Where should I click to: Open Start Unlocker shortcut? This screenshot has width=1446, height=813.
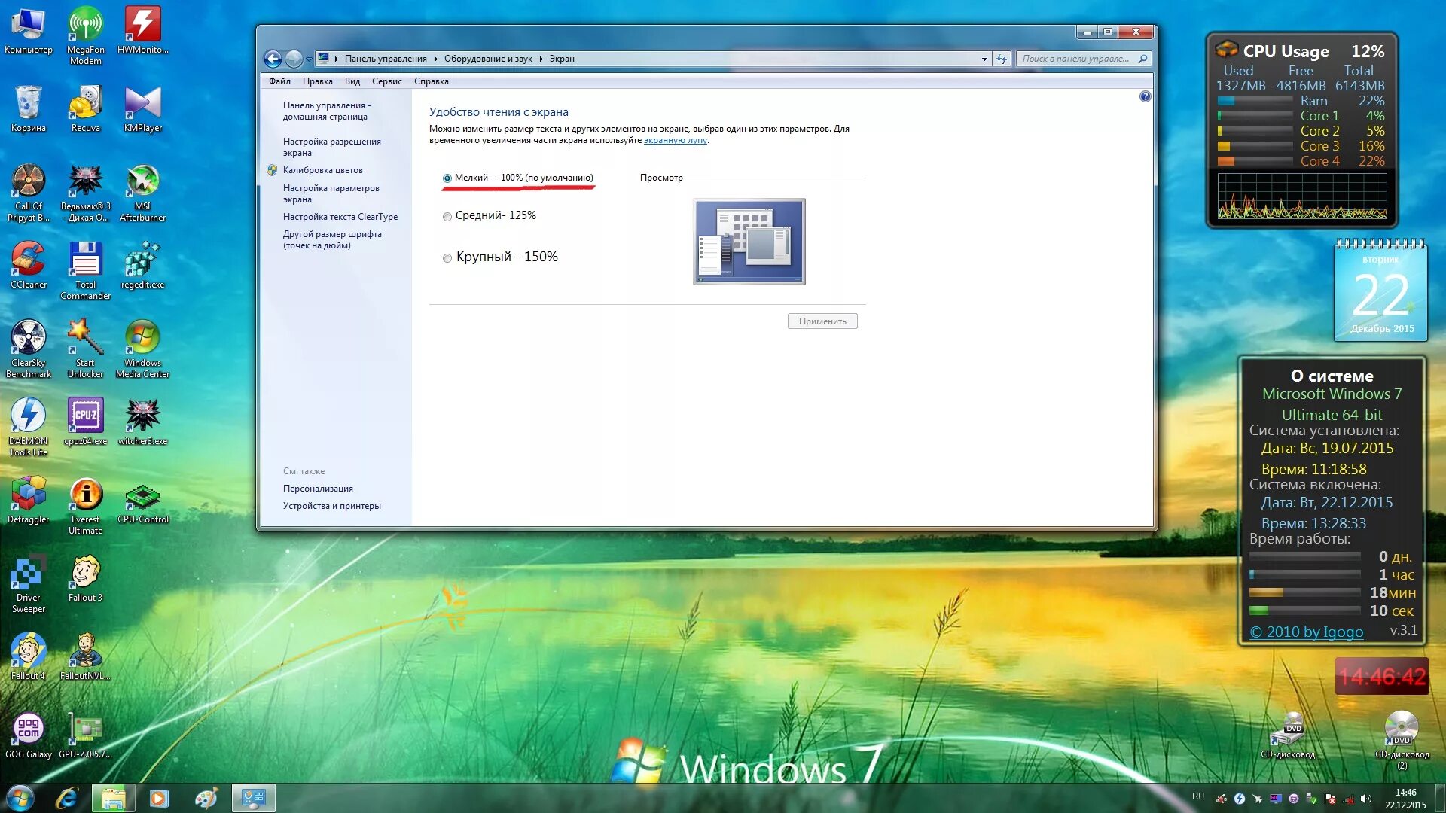86,349
